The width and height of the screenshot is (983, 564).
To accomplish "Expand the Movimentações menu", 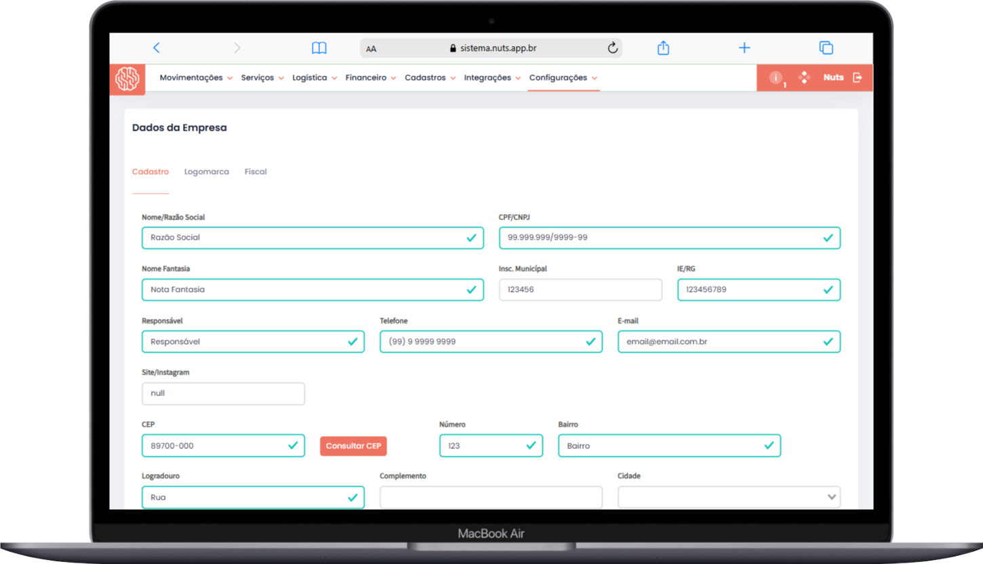I will tap(196, 78).
